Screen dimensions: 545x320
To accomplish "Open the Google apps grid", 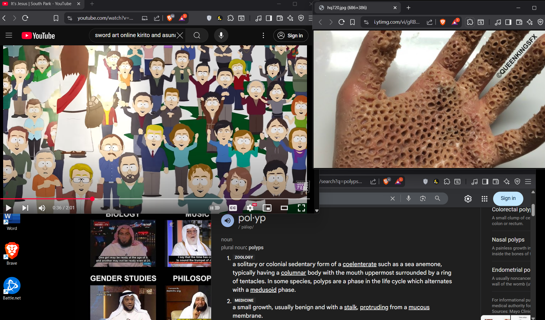I will (x=484, y=199).
